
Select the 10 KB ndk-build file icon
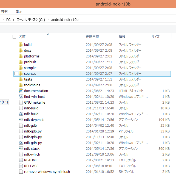click(x=21, y=108)
